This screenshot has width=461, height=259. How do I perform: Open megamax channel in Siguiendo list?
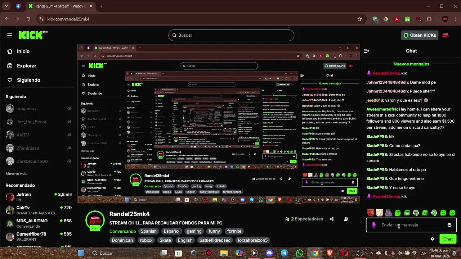point(39,109)
